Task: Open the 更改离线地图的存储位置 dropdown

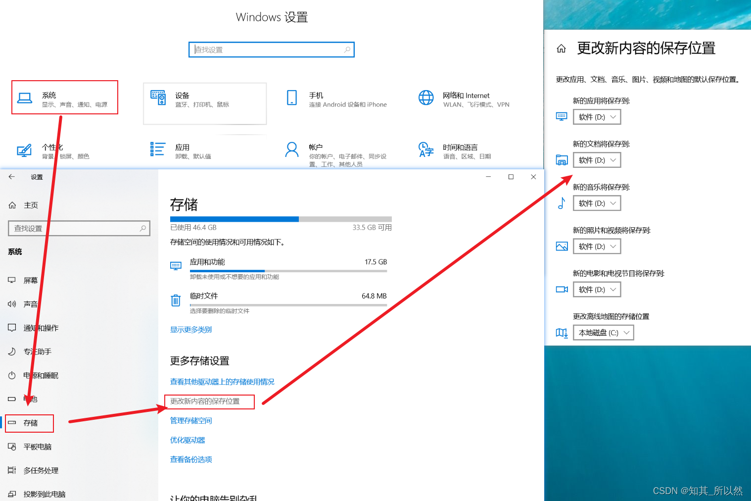Action: click(x=604, y=332)
